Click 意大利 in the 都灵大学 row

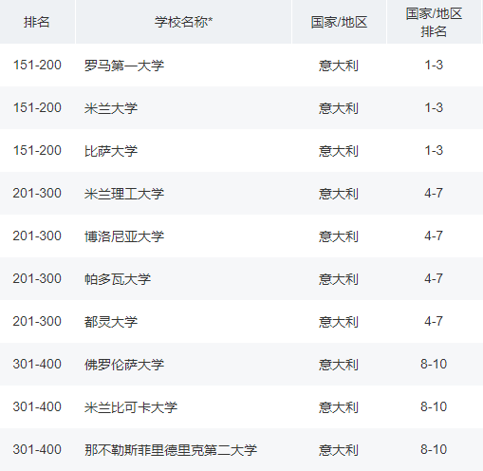[x=339, y=322]
